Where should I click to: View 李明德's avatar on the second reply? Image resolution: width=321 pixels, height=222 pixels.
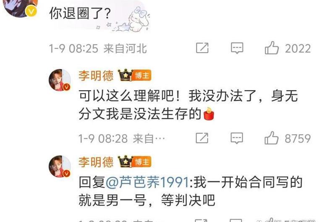pyautogui.click(x=60, y=166)
